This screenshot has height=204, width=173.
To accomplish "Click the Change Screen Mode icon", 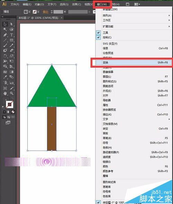I will (8, 122).
